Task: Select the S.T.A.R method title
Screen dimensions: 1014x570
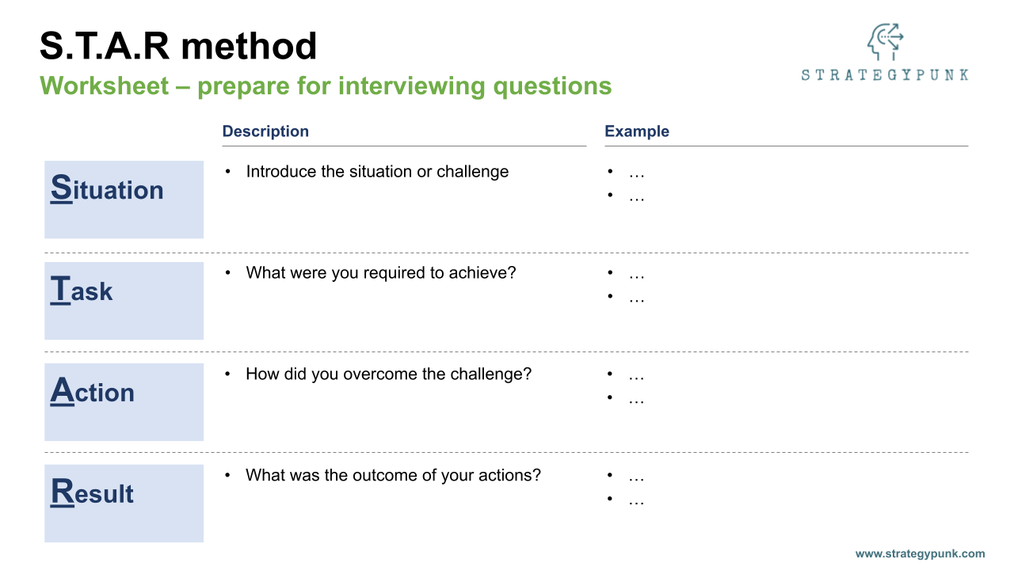Action: click(178, 46)
